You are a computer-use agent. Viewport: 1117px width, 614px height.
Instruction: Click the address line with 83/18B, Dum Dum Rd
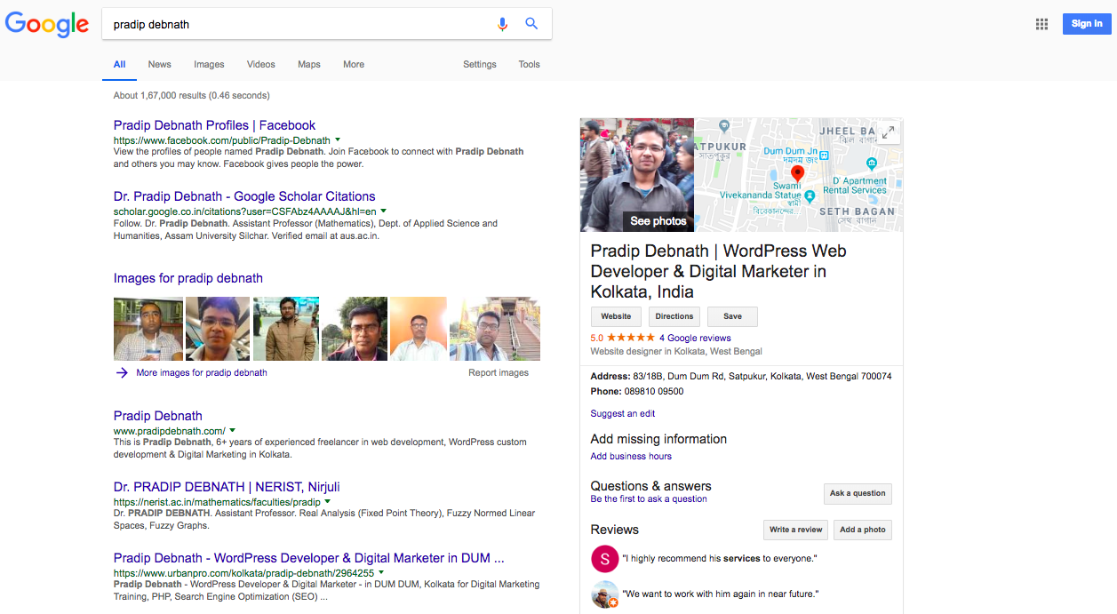coord(741,377)
